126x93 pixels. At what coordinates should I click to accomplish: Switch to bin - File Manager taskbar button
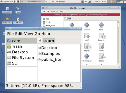tap(57, 1)
